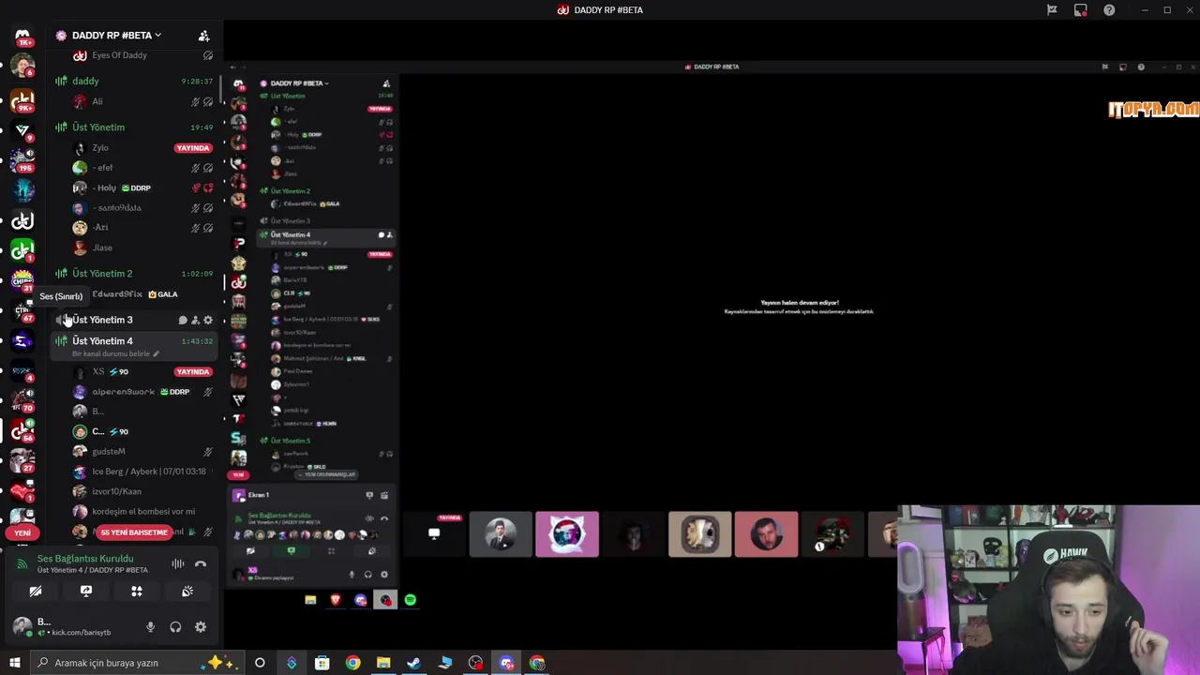Open Steam from the taskbar
The image size is (1200, 675).
413,663
